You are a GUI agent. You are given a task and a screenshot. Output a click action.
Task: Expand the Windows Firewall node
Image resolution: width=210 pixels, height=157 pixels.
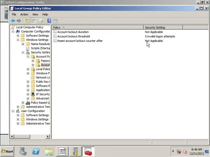click(28, 74)
